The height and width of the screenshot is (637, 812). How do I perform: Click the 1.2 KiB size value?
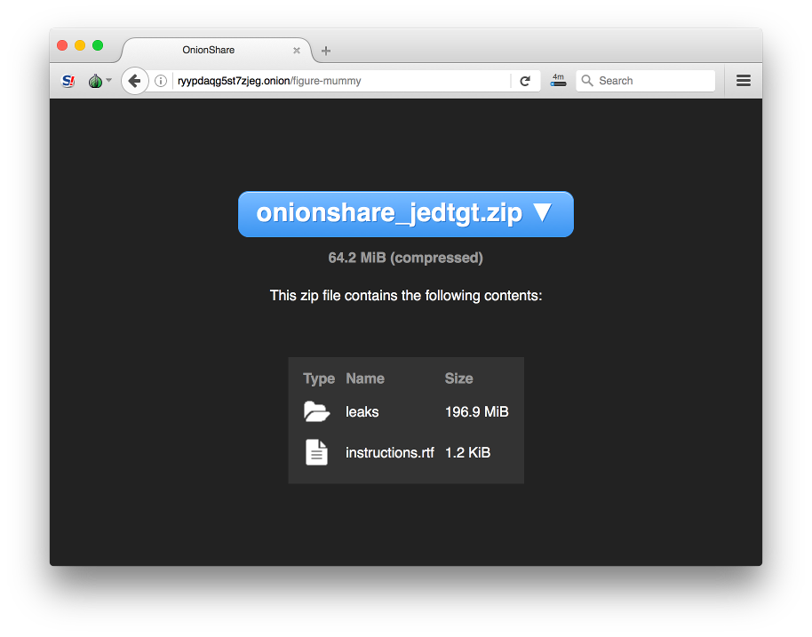(x=467, y=452)
